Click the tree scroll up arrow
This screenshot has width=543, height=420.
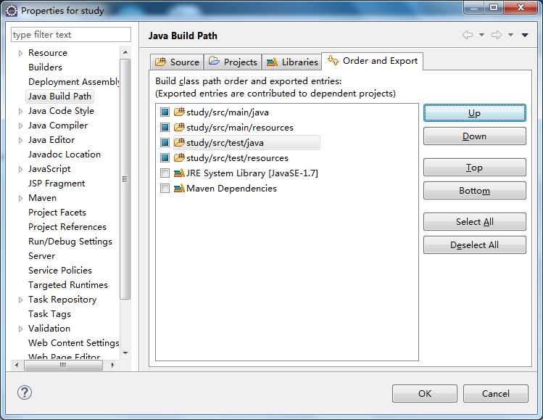[125, 52]
